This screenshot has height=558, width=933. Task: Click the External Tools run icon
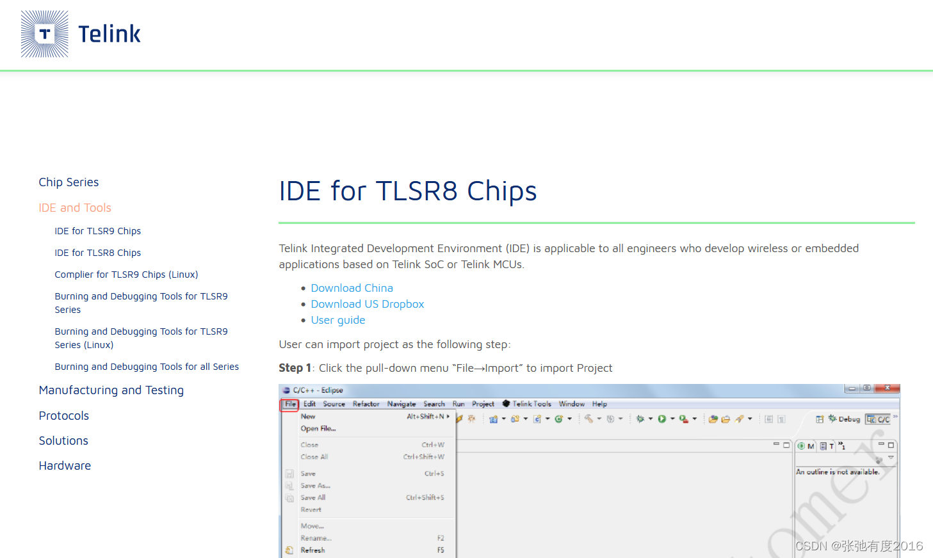[x=683, y=419]
